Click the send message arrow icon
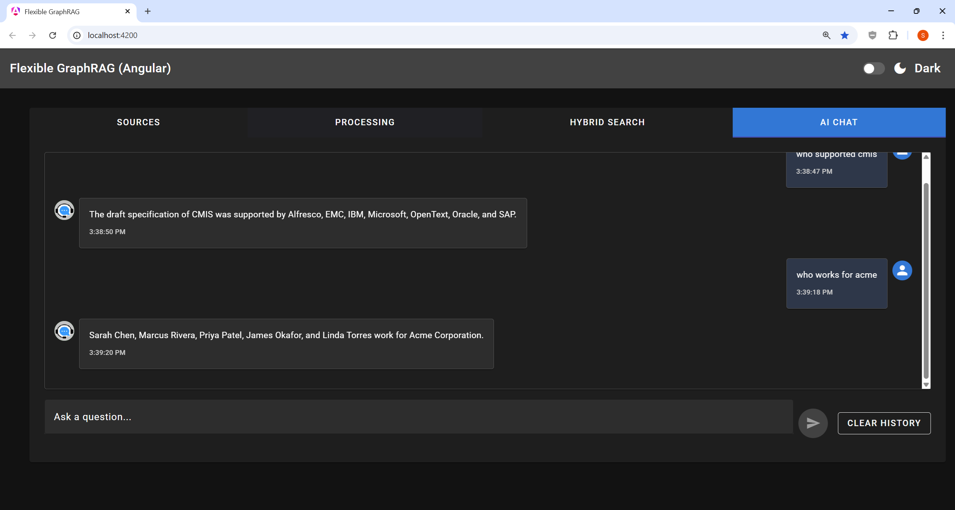 pos(813,423)
